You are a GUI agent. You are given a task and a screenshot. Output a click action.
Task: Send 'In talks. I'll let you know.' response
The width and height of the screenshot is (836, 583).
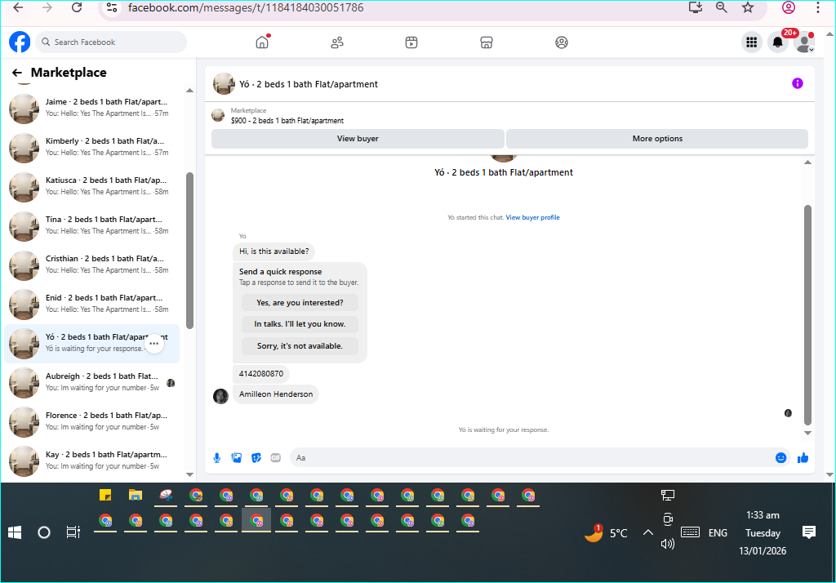click(300, 324)
